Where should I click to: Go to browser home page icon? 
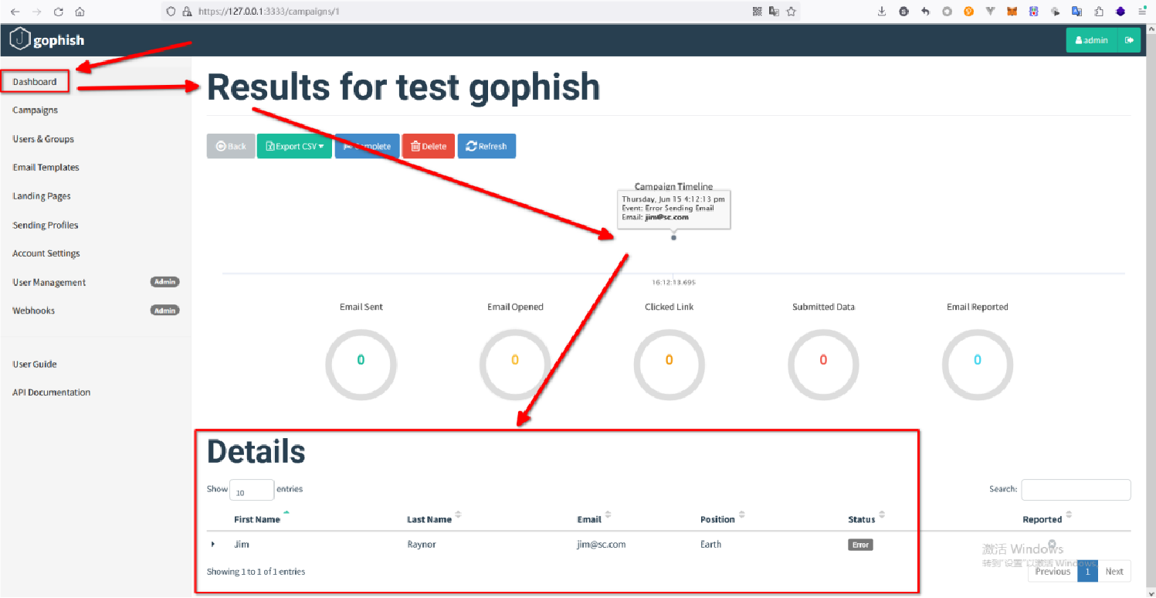click(80, 12)
